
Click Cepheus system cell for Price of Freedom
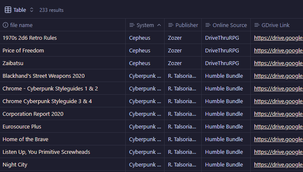pyautogui.click(x=140, y=50)
